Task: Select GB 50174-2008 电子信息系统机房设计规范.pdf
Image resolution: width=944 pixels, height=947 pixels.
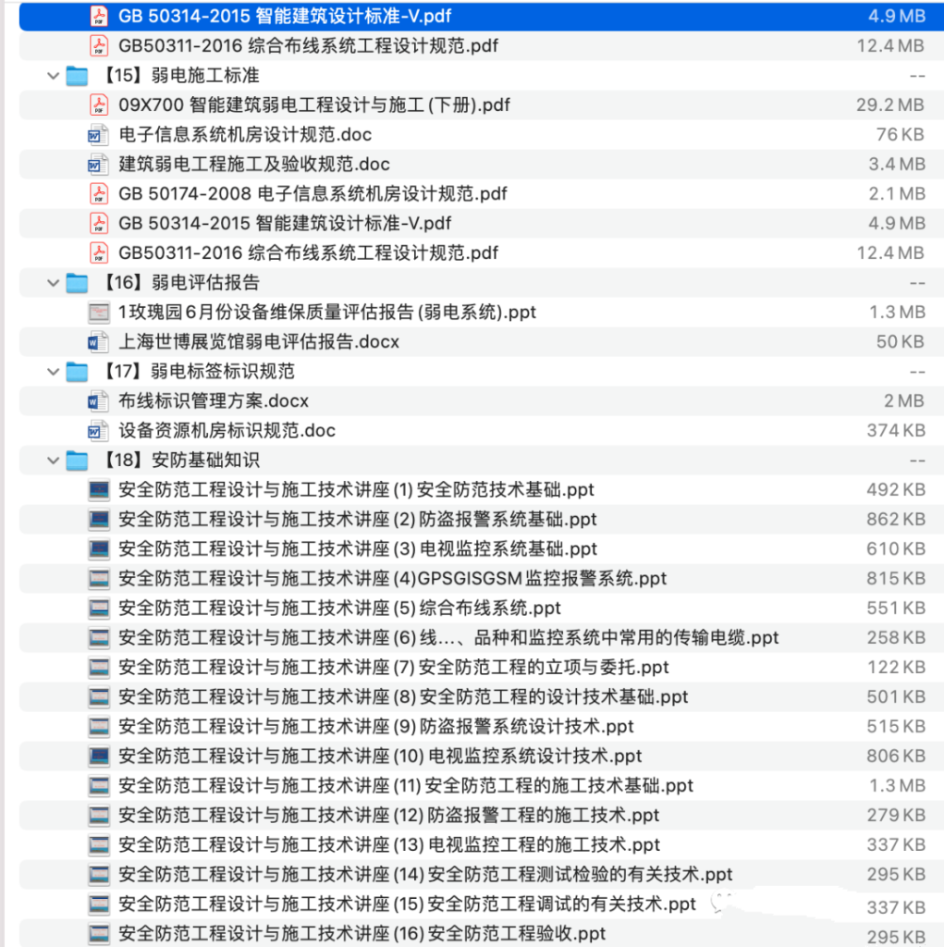Action: 305,193
